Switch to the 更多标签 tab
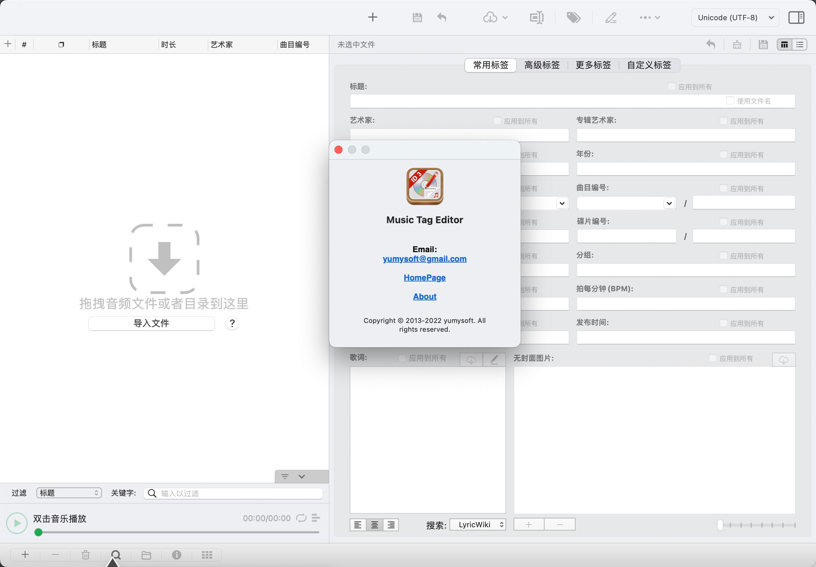 (x=593, y=65)
